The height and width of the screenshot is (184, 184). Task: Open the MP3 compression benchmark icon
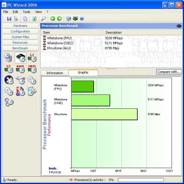click(x=20, y=91)
